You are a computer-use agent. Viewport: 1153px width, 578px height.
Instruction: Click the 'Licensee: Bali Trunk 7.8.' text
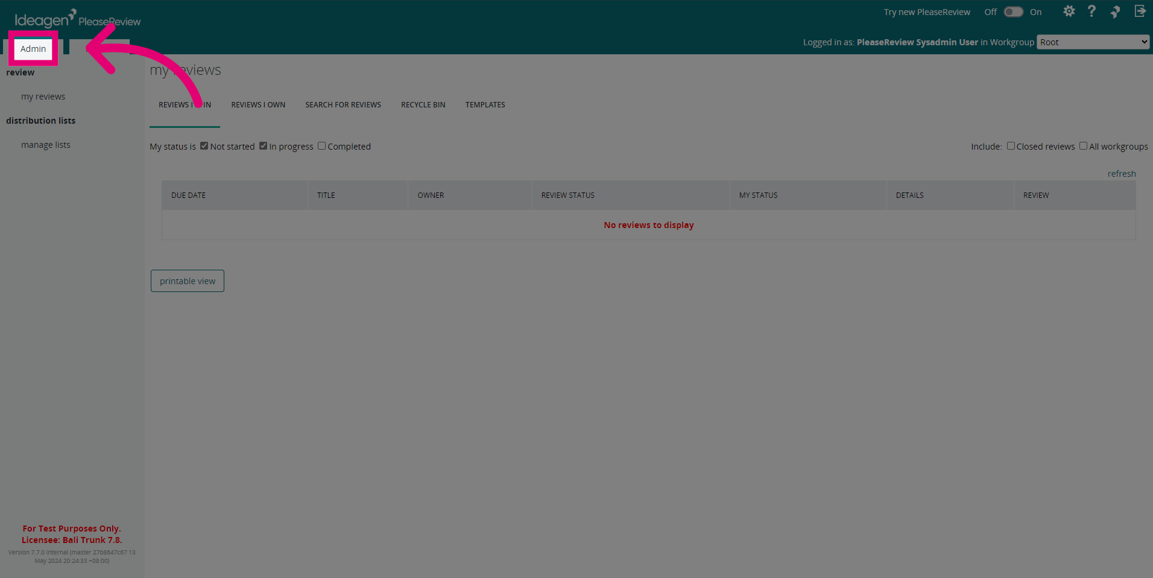point(72,540)
